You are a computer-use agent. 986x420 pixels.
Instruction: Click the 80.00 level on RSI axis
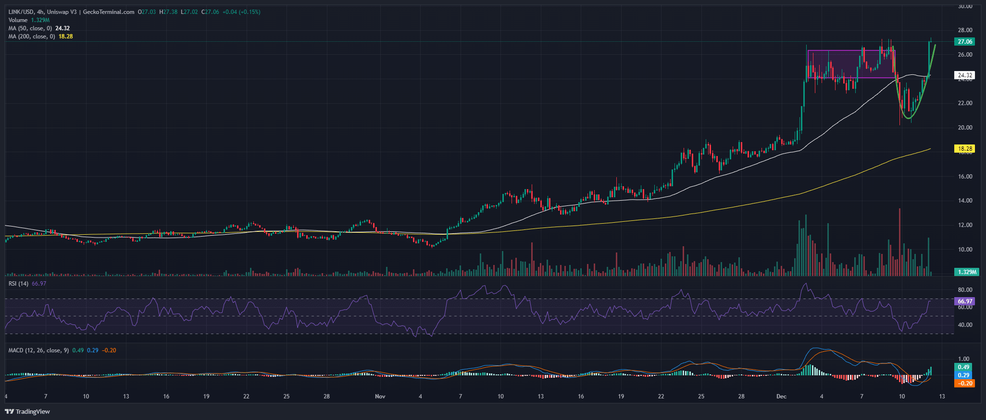965,290
